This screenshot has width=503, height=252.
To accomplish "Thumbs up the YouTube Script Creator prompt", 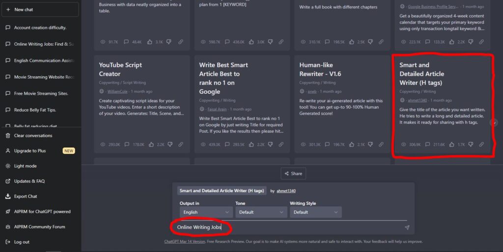I will (151, 144).
